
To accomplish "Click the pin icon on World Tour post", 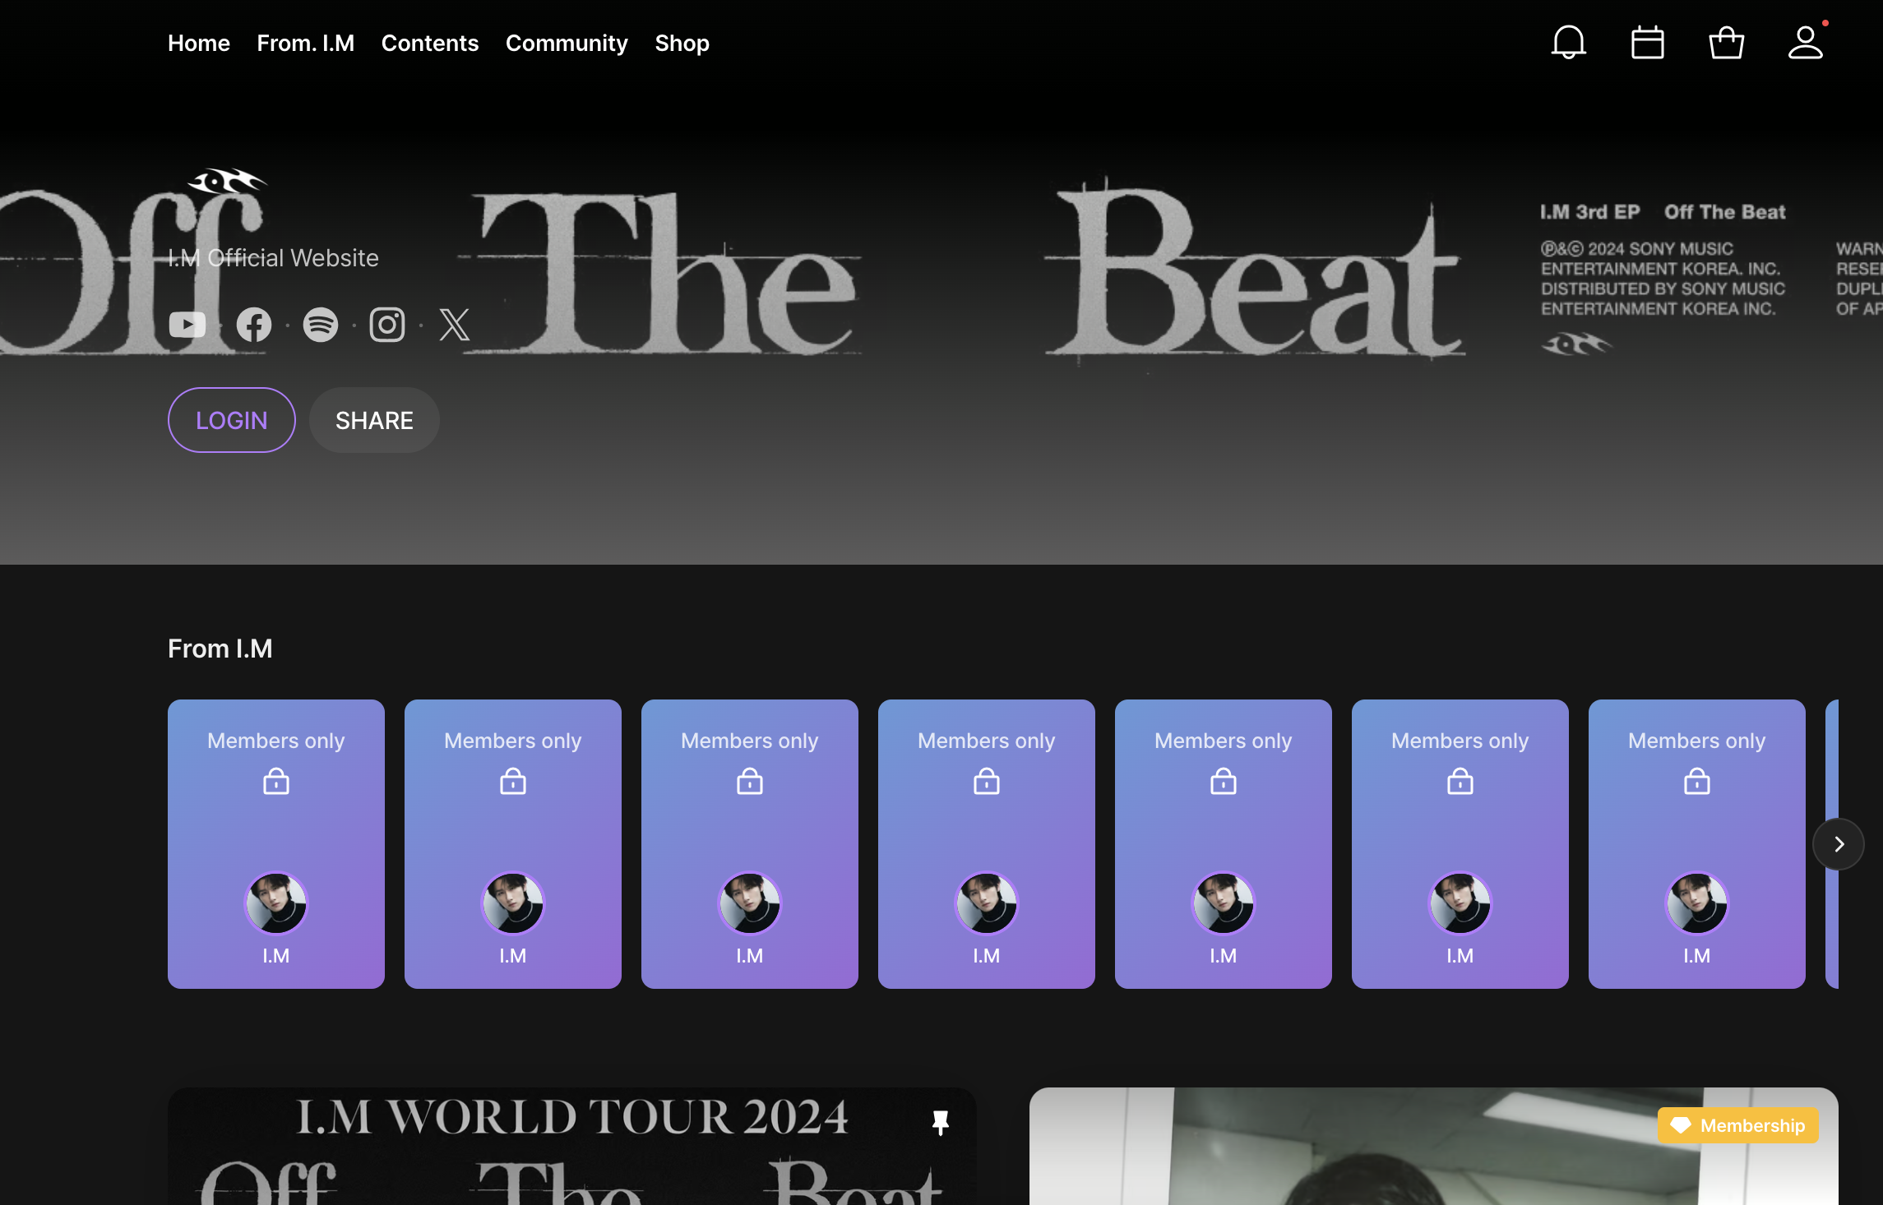I will point(941,1123).
